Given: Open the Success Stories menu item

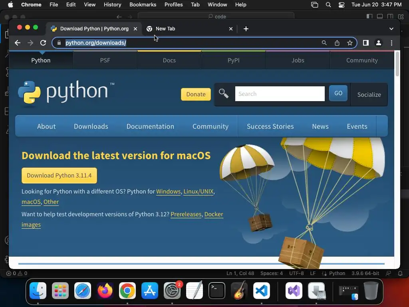Looking at the screenshot, I should click(270, 126).
